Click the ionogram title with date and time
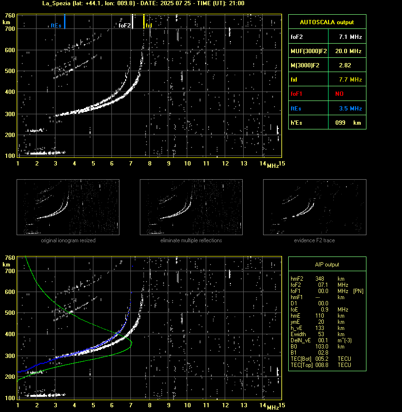 143,3
